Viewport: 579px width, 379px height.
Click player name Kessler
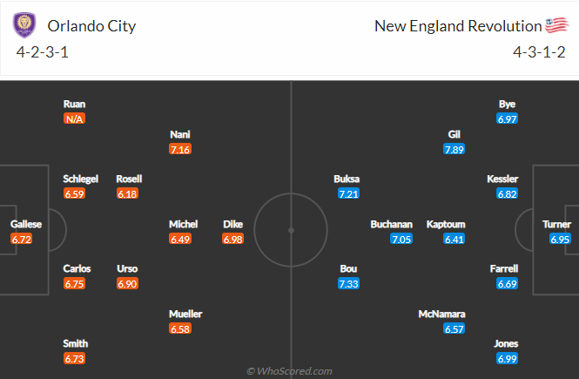[502, 179]
